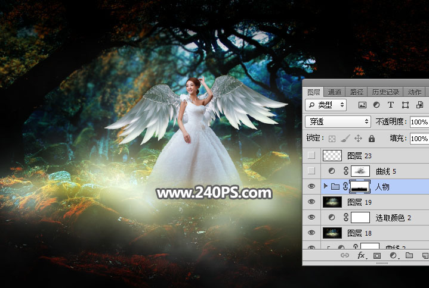Viewport: 429px width, 288px height.
Task: Click the panel resize grip
Action: click(x=382, y=263)
